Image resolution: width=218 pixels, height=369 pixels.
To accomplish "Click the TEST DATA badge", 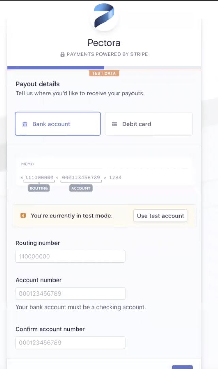I will point(104,73).
